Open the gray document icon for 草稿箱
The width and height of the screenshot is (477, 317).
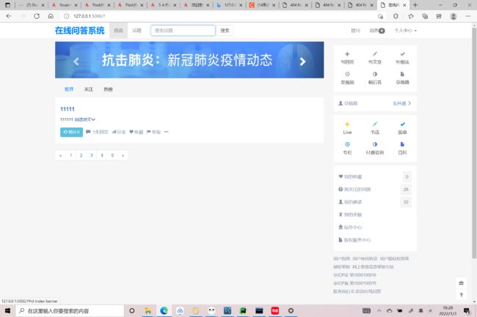pyautogui.click(x=402, y=74)
